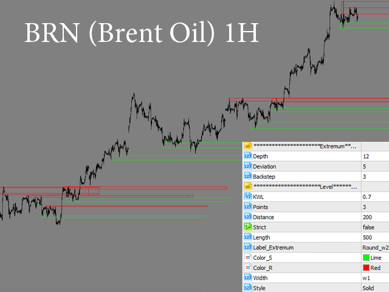
Task: Click the integer icon beside Depth
Action: (x=247, y=156)
